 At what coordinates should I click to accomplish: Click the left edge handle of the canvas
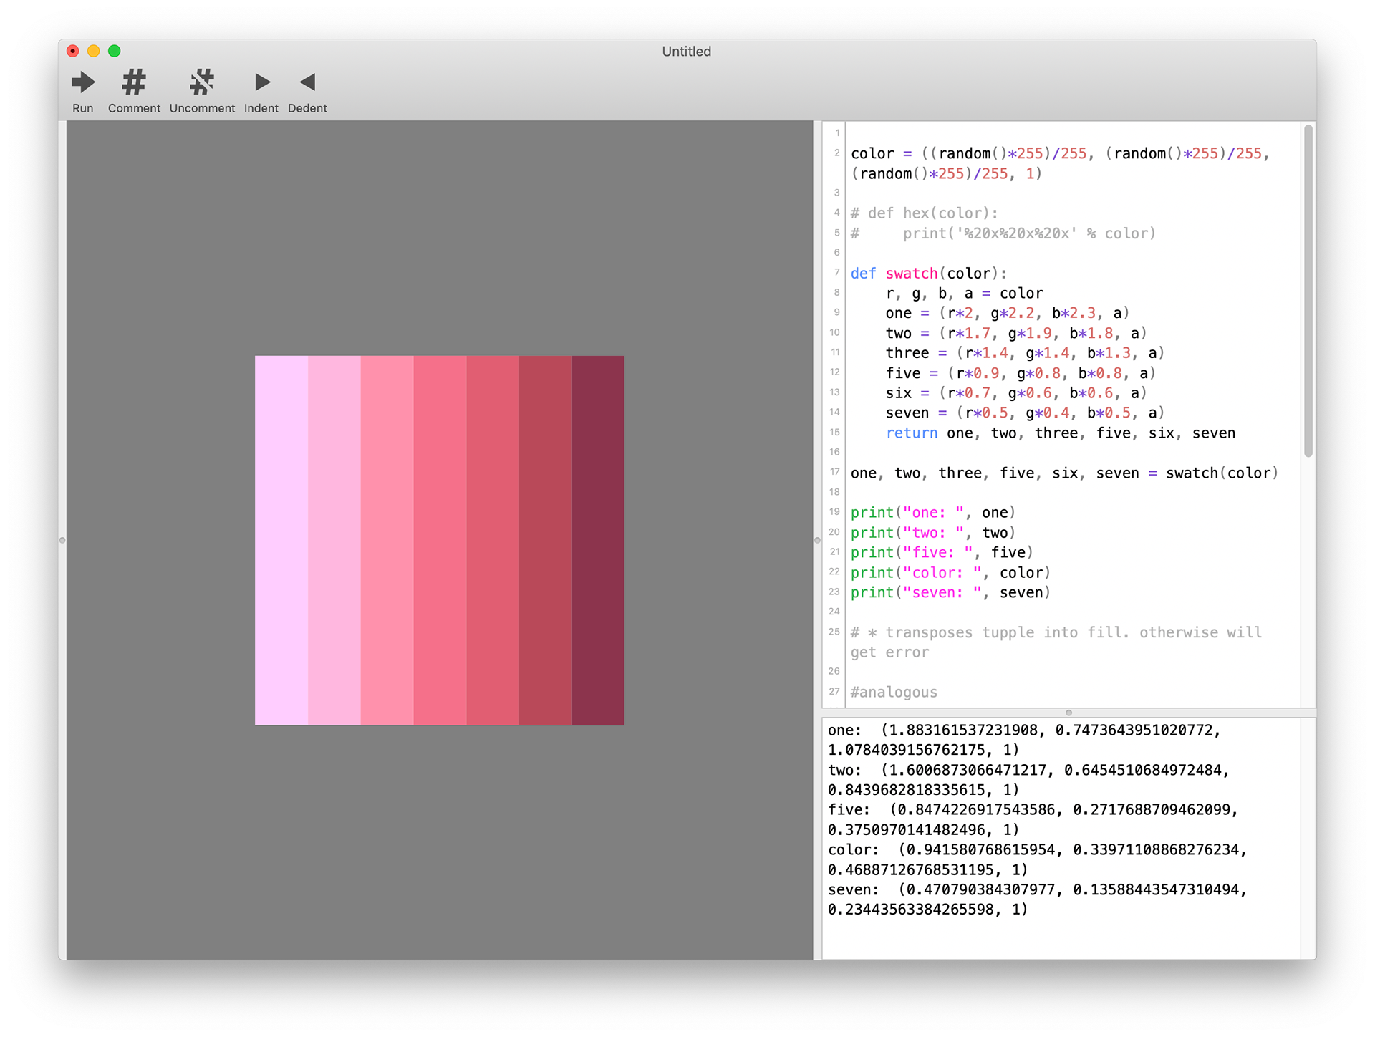62,540
